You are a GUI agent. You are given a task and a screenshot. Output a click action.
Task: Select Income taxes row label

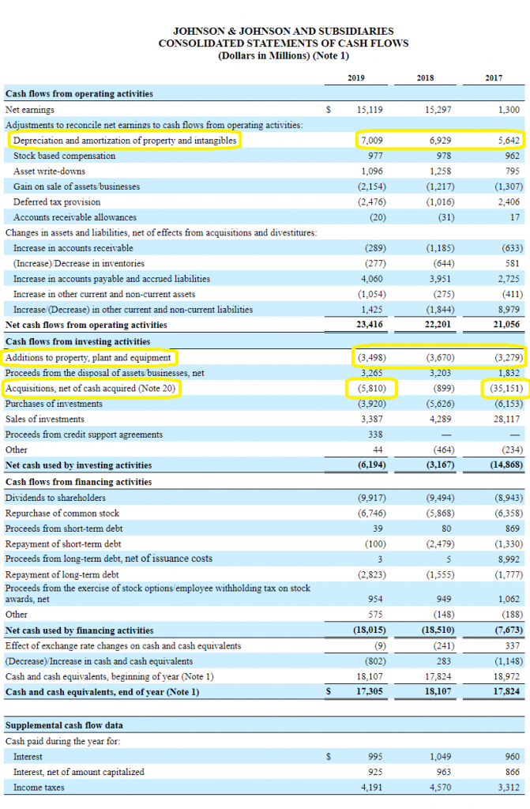coord(39,788)
